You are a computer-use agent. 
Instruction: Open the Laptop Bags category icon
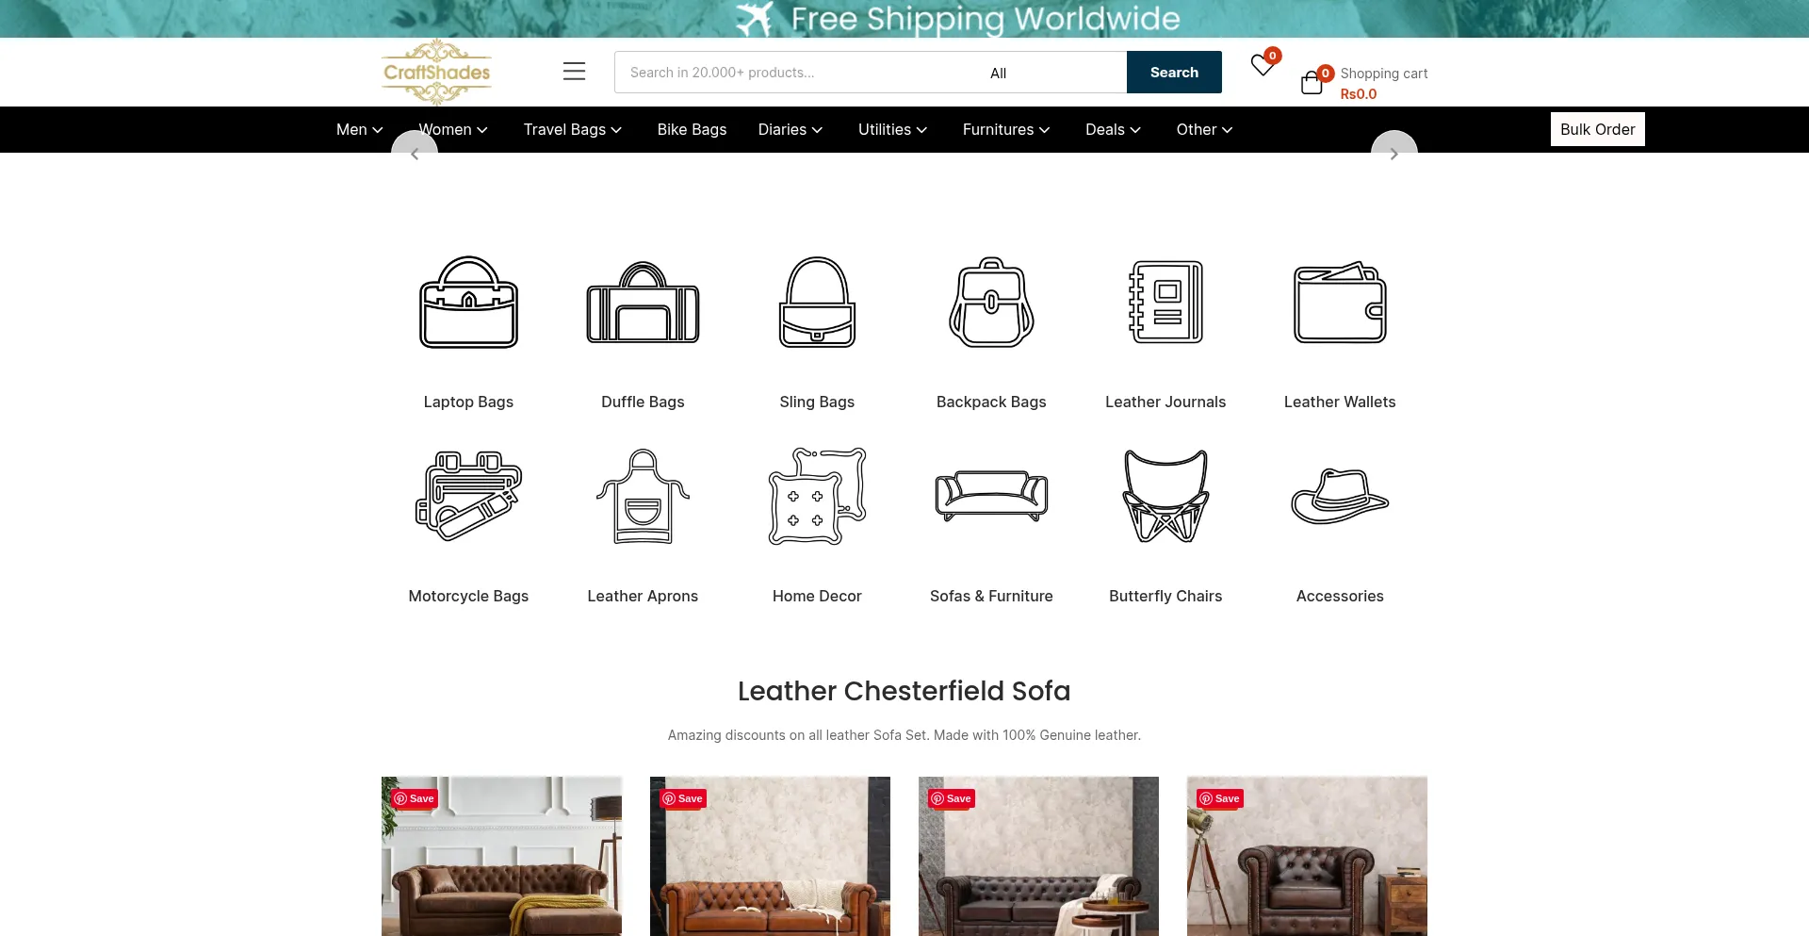tap(468, 302)
